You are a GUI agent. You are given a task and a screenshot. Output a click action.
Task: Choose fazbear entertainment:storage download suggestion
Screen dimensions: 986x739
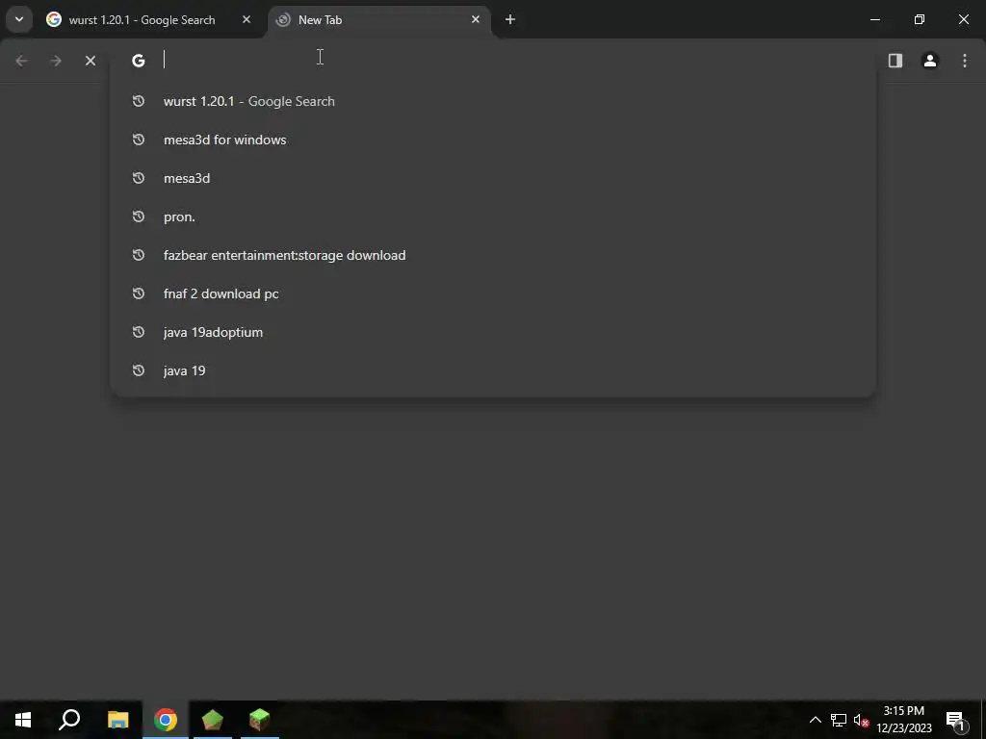click(x=493, y=255)
